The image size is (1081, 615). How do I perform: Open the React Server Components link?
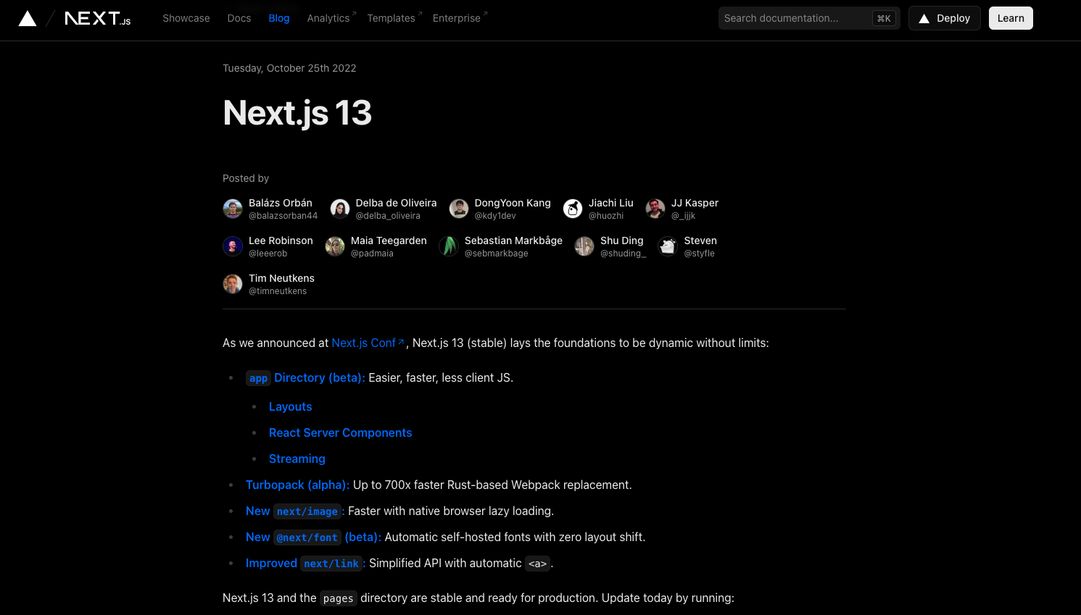pos(340,433)
